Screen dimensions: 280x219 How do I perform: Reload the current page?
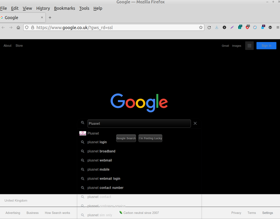tap(209, 27)
